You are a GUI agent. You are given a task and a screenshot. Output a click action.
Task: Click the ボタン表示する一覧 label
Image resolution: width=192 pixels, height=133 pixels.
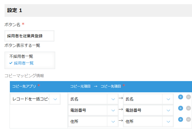tap(22, 45)
